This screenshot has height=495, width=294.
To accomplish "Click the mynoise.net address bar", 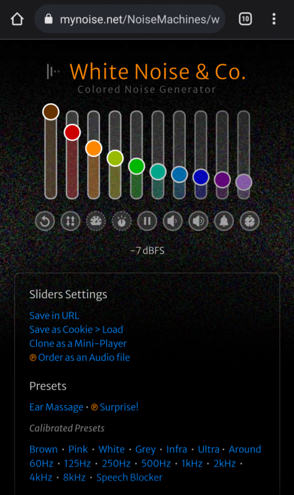I will (130, 19).
